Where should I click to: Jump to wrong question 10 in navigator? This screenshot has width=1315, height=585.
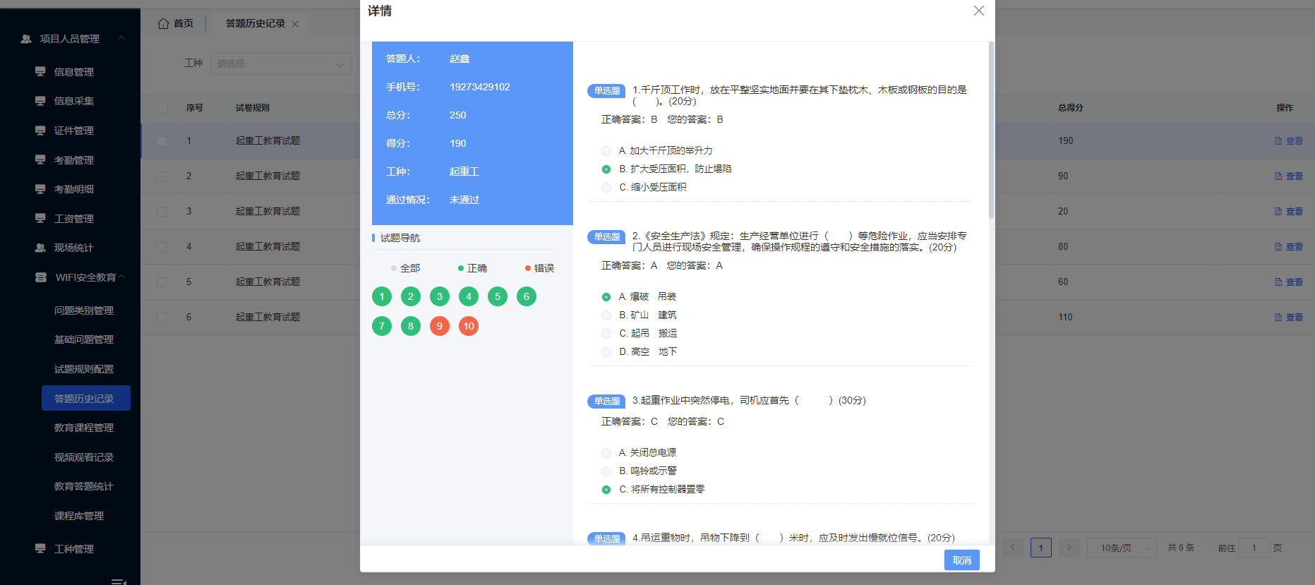point(469,326)
